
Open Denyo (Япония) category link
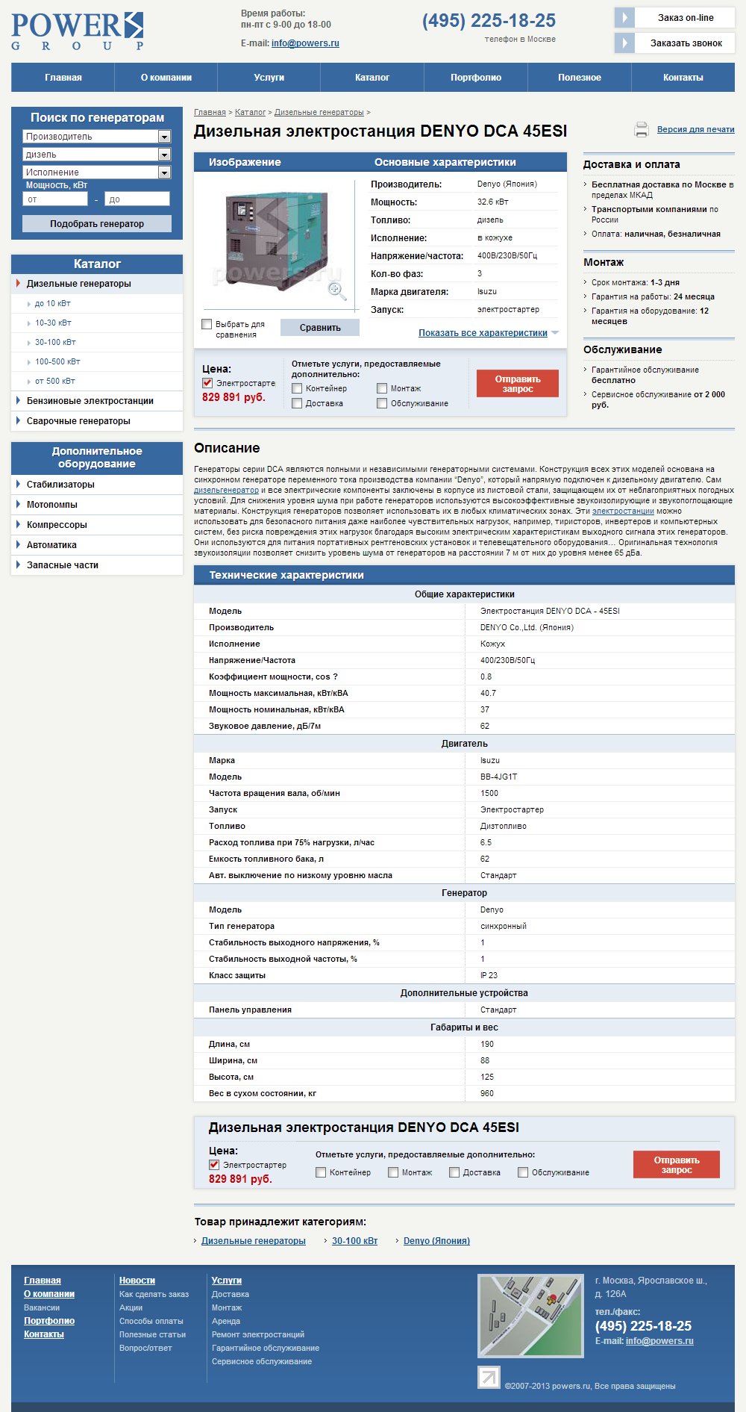coord(436,1241)
